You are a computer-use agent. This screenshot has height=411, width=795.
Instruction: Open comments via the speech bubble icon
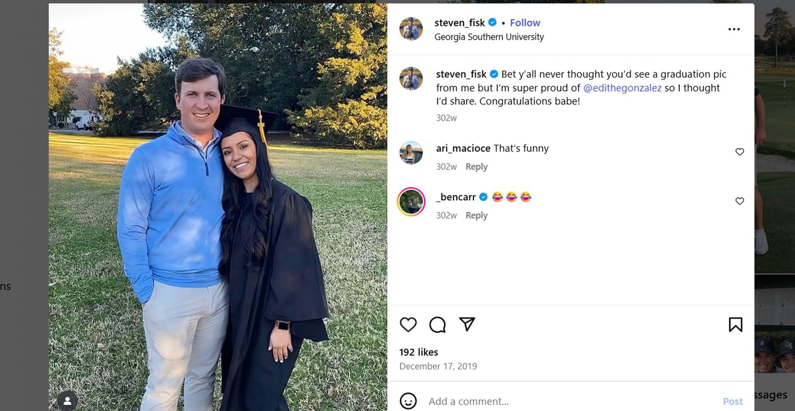click(x=437, y=325)
